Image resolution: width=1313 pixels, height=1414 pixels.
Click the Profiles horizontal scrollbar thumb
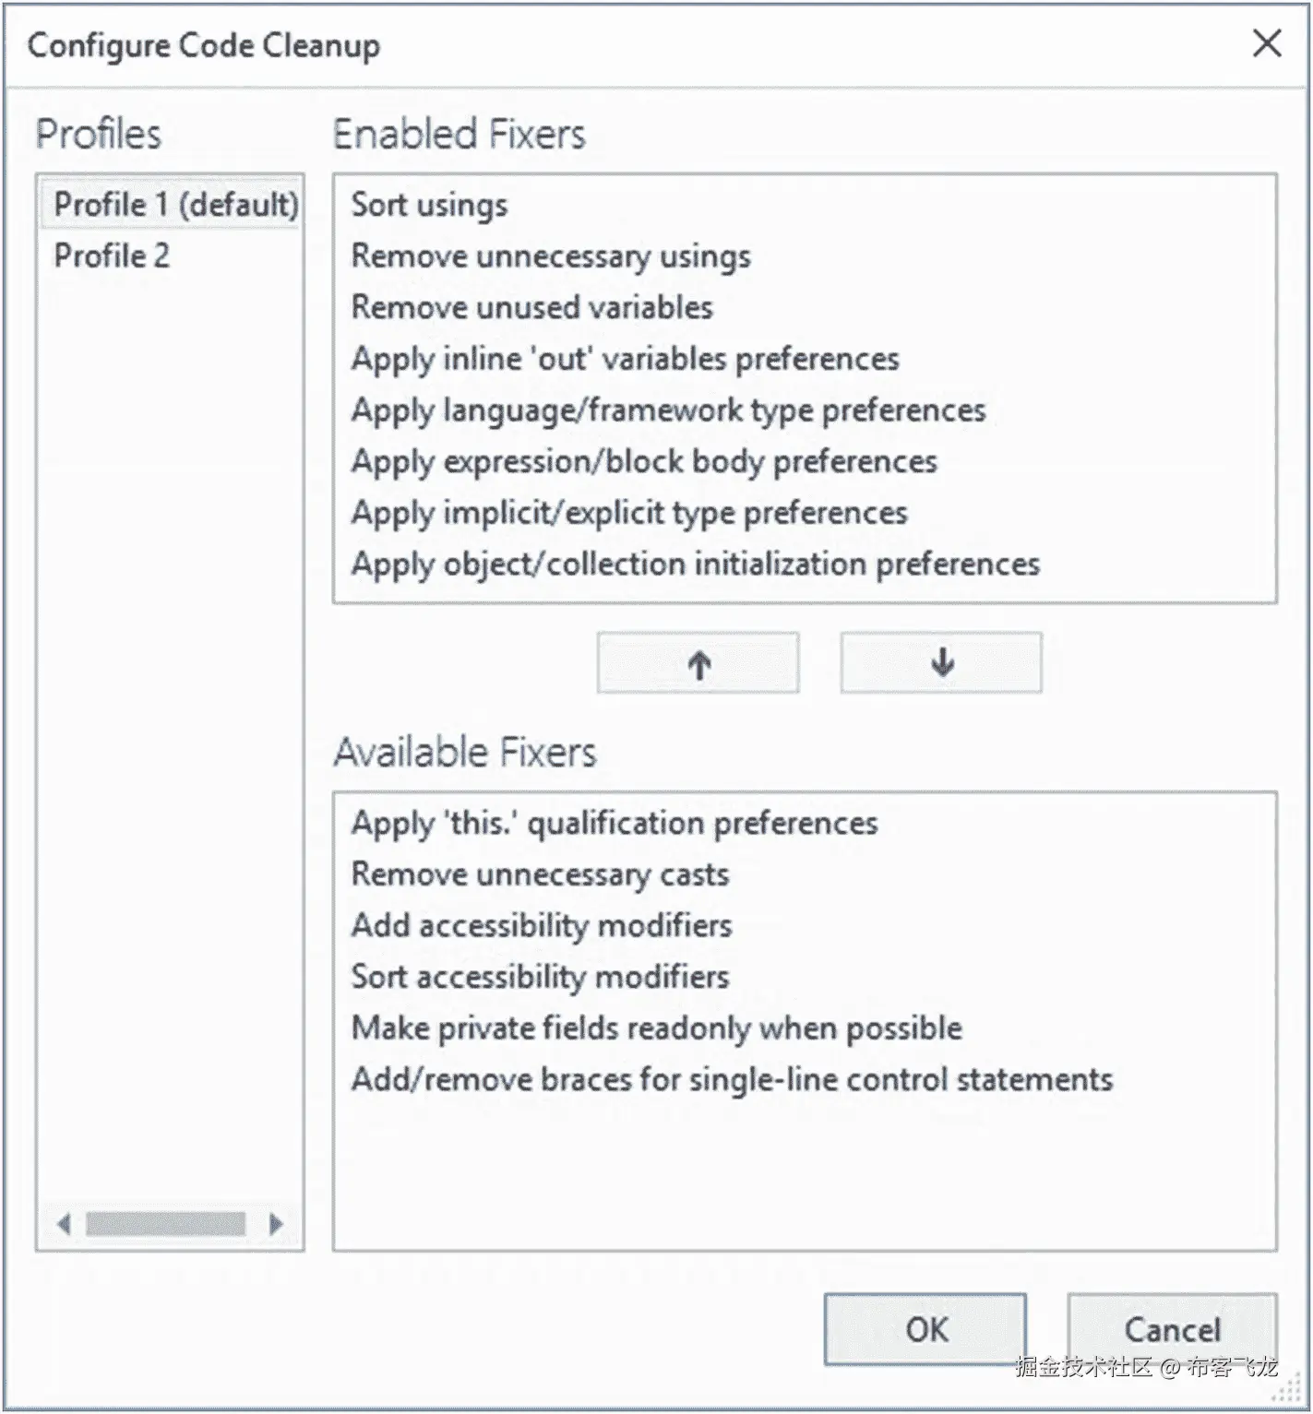click(165, 1224)
